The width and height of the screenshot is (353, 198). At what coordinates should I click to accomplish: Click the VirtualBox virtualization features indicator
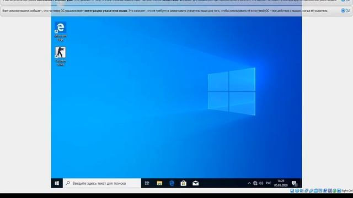click(330, 191)
